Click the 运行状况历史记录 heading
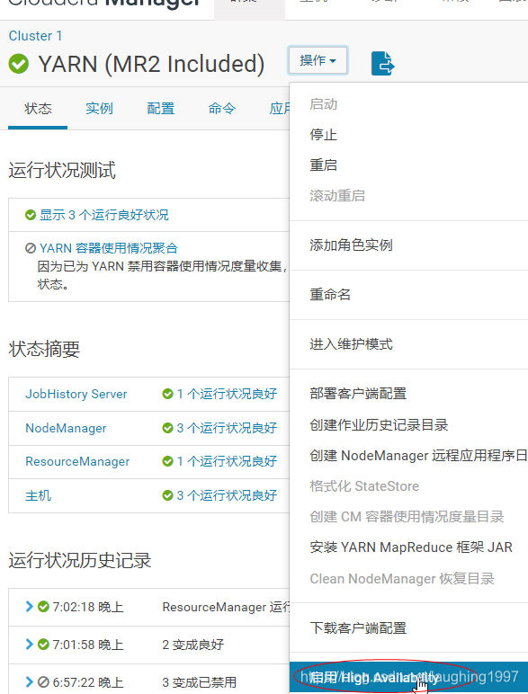The width and height of the screenshot is (528, 694). pos(80,560)
